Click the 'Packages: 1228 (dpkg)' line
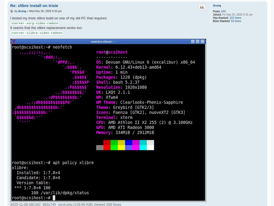The image size is (274, 206). click(121, 77)
